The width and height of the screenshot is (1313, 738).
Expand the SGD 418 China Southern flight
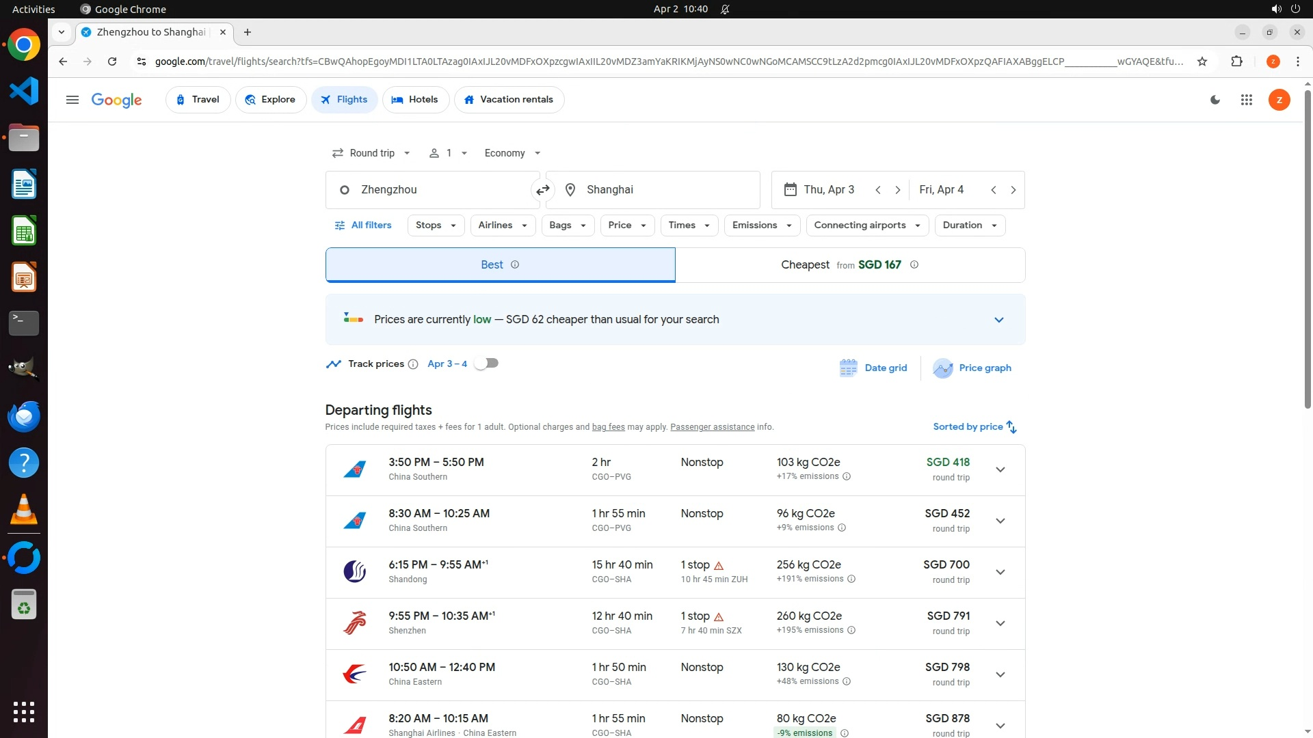click(1000, 470)
